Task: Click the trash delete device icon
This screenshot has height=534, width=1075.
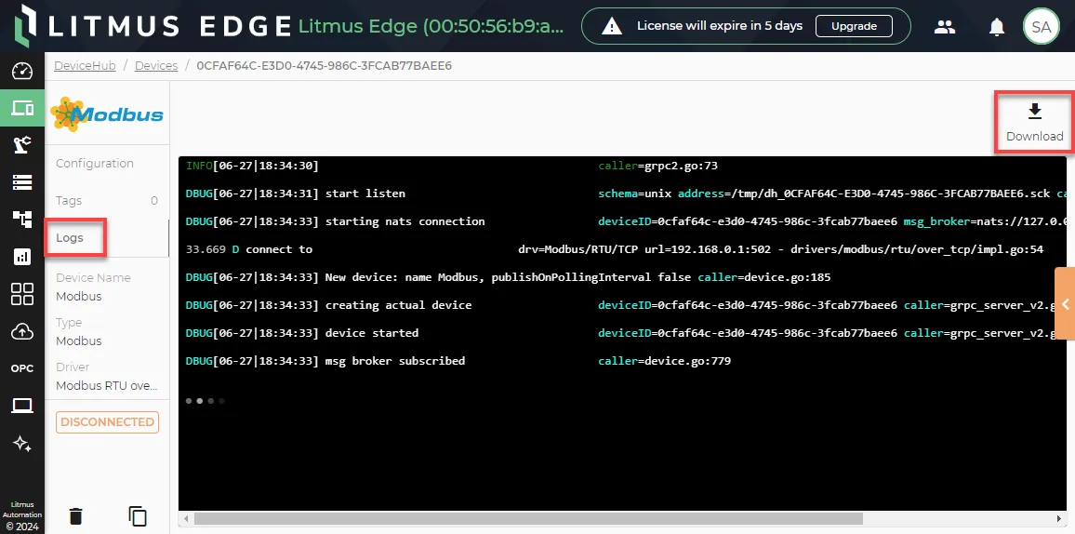Action: pyautogui.click(x=76, y=516)
